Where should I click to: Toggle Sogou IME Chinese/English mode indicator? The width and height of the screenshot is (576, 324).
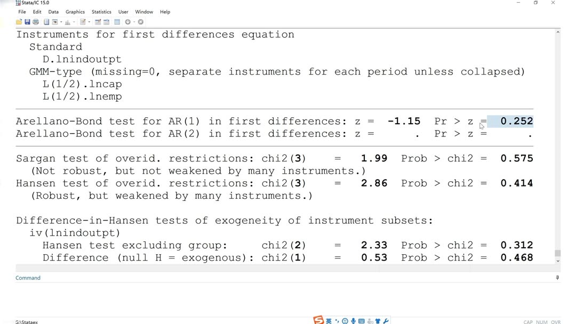[329, 321]
